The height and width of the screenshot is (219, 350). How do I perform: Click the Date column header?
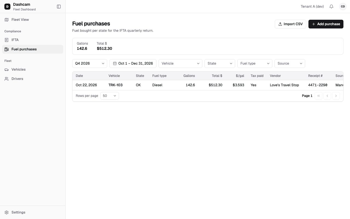[x=79, y=76]
